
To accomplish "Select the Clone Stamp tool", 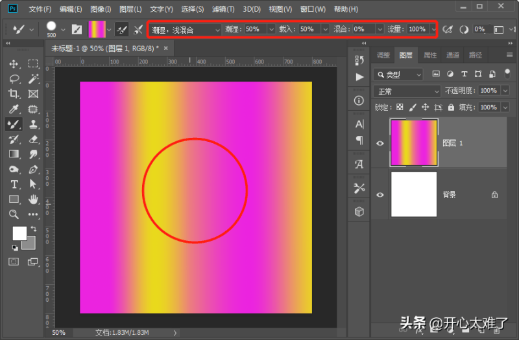I will [33, 124].
